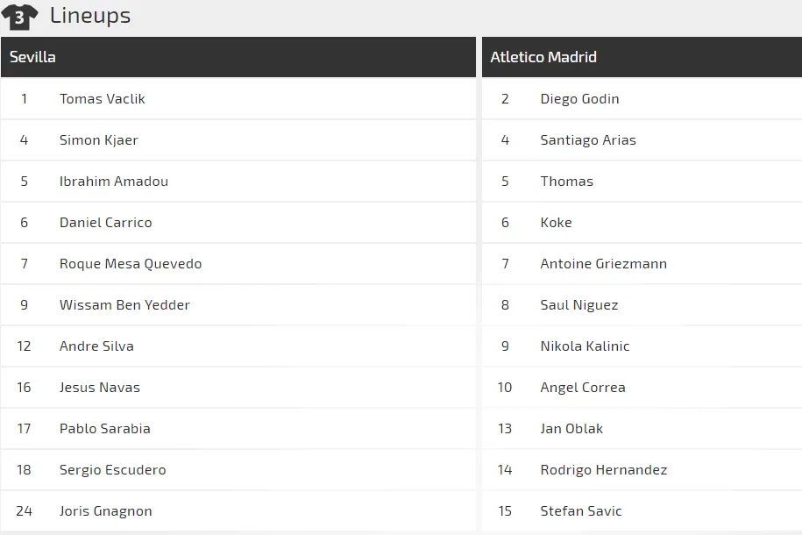Image resolution: width=802 pixels, height=535 pixels.
Task: Click Jesus Navas player name
Action: pos(100,388)
